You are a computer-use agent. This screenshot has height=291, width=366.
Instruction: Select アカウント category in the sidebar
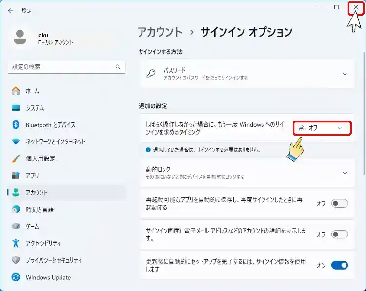click(67, 193)
